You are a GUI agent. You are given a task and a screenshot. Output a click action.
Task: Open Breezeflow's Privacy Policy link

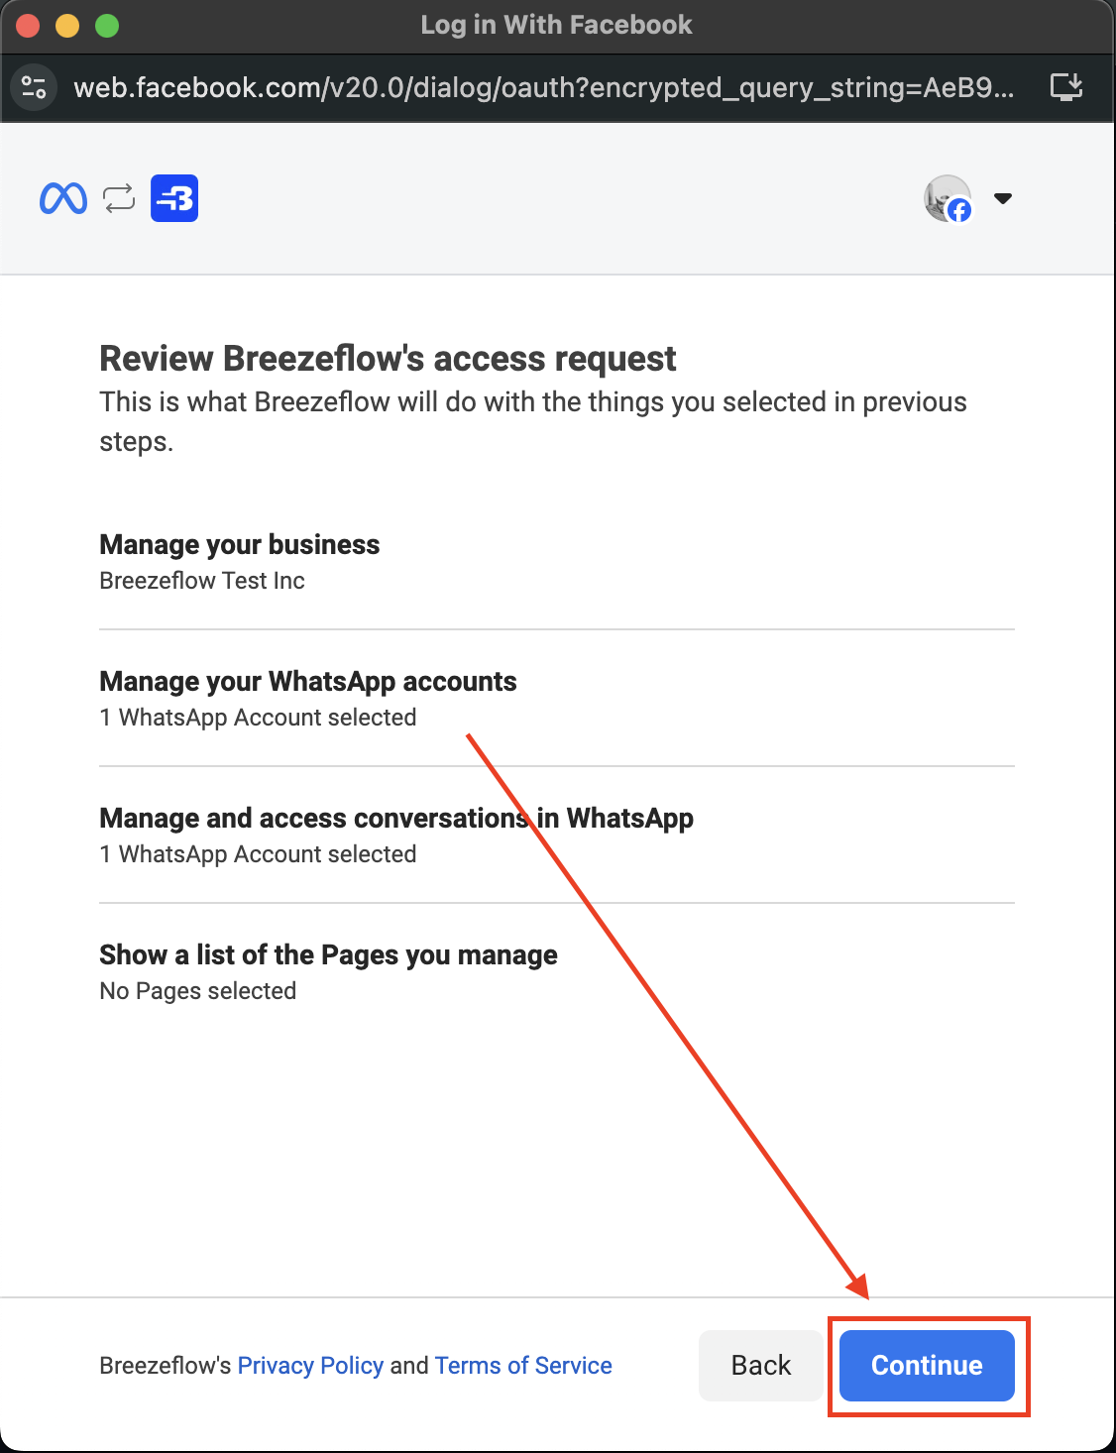(310, 1366)
